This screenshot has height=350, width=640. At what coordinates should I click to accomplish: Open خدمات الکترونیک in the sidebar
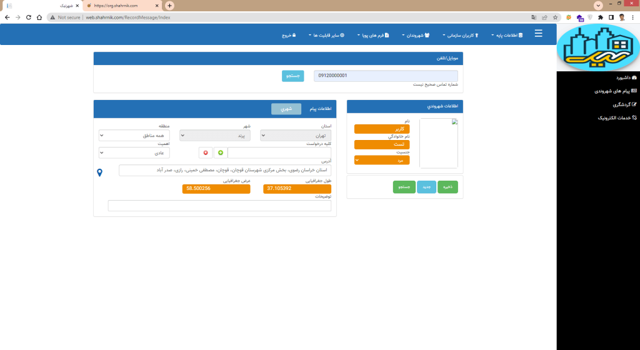(x=617, y=118)
